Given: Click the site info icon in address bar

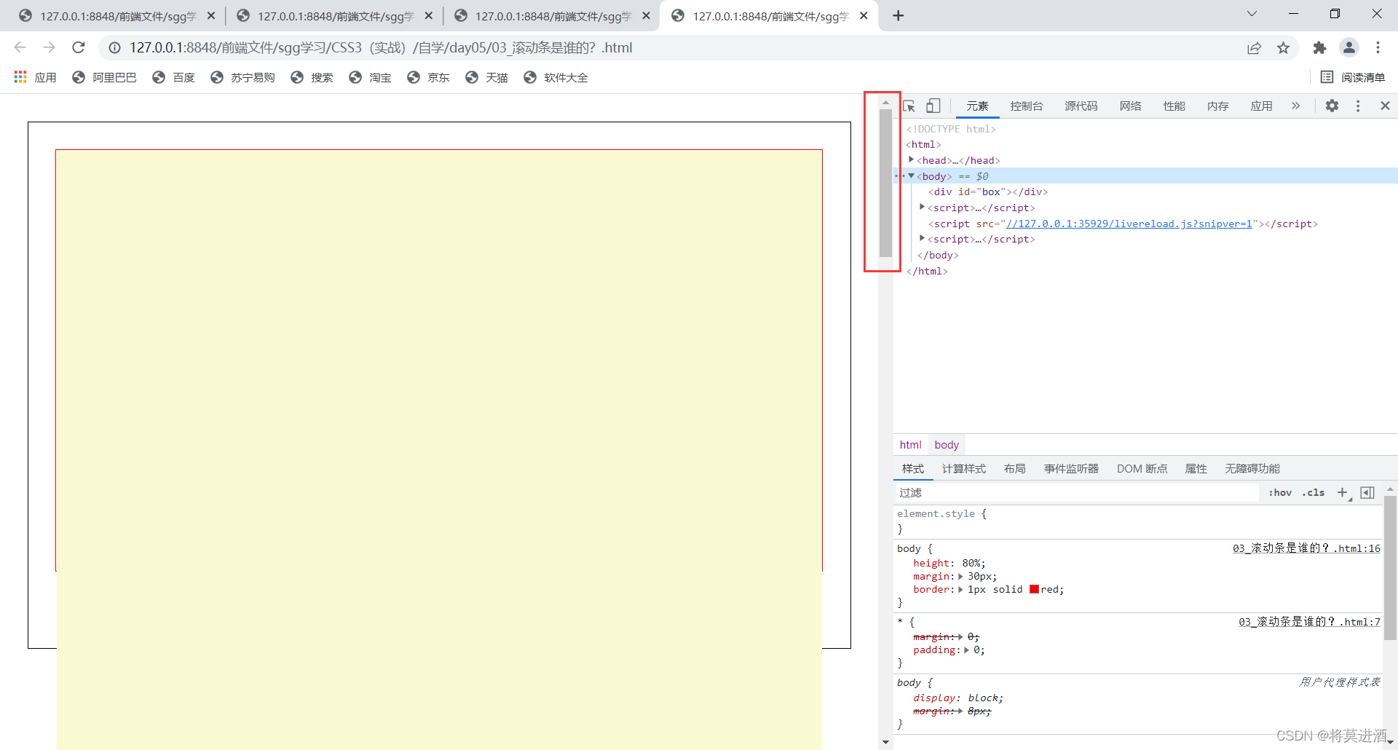Looking at the screenshot, I should 114,48.
